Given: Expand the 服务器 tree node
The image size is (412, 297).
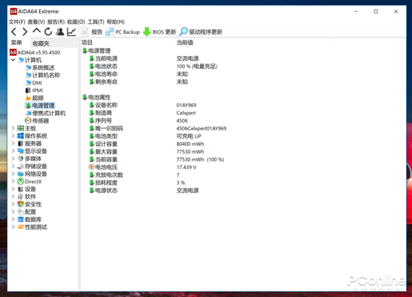Looking at the screenshot, I should [13, 144].
